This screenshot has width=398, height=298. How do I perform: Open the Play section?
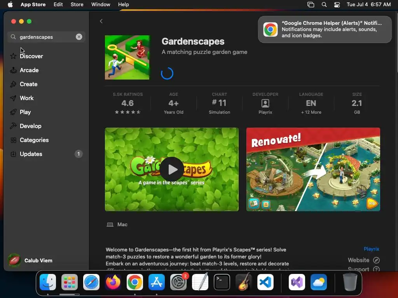click(x=46, y=112)
